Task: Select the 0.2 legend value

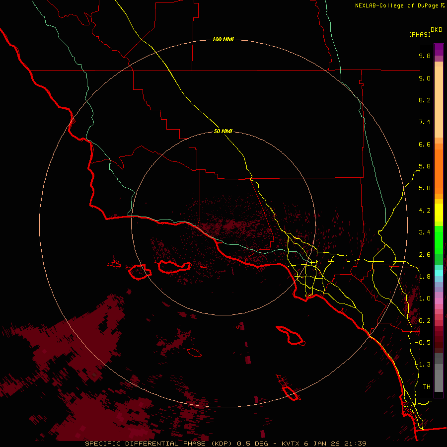Action: point(425,321)
